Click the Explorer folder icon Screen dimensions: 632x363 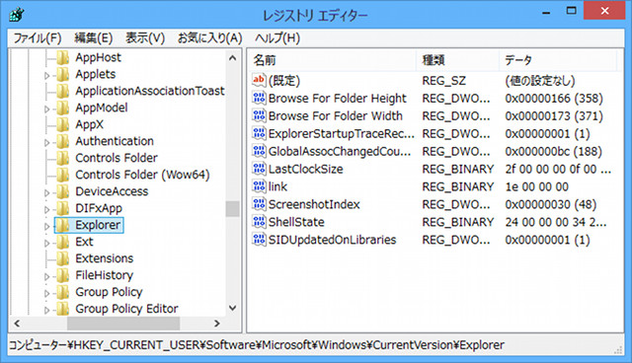click(x=63, y=225)
